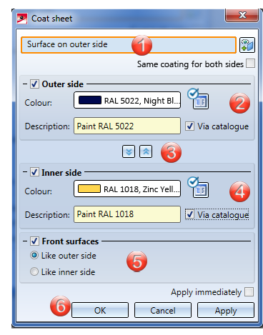Click the dark blue colour swatch
The width and height of the screenshot is (263, 335).
90,100
